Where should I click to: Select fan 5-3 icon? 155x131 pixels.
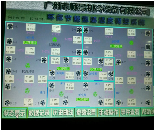(52, 86)
